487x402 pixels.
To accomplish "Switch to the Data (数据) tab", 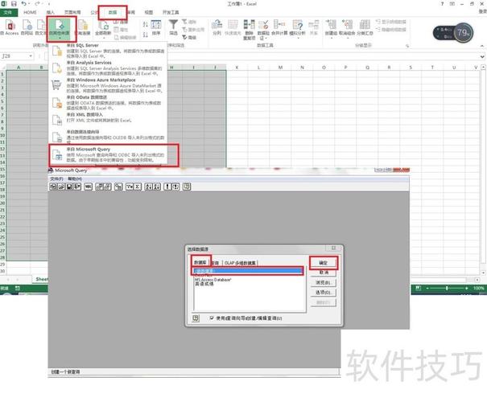I will (113, 12).
